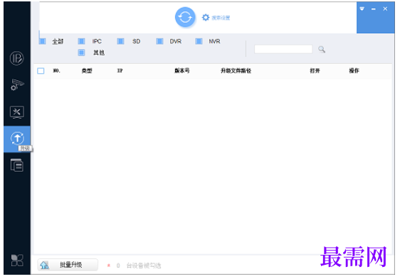This screenshot has height=279, width=400.
Task: Open the document templates sidebar icon
Action: tap(17, 165)
